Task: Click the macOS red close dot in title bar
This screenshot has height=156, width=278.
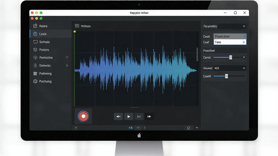Action: (x=32, y=13)
